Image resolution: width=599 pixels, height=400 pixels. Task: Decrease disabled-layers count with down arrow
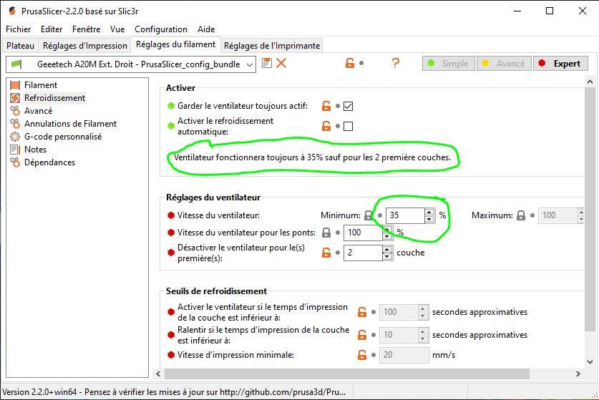(x=387, y=256)
